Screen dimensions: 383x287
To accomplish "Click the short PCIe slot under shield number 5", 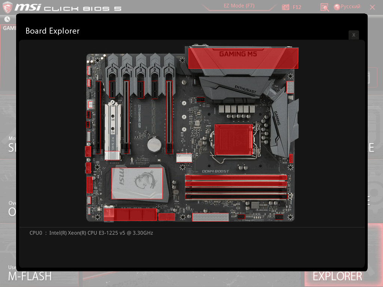I will tap(112, 90).
